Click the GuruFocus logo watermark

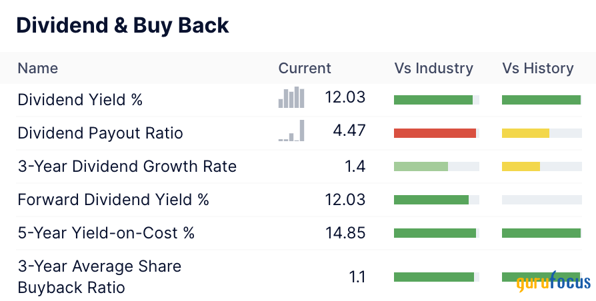click(x=553, y=283)
